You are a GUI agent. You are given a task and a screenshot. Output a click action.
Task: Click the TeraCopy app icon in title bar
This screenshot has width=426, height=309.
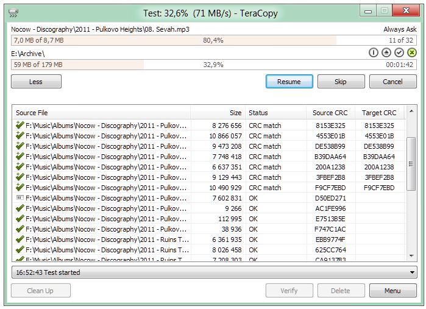(x=13, y=13)
